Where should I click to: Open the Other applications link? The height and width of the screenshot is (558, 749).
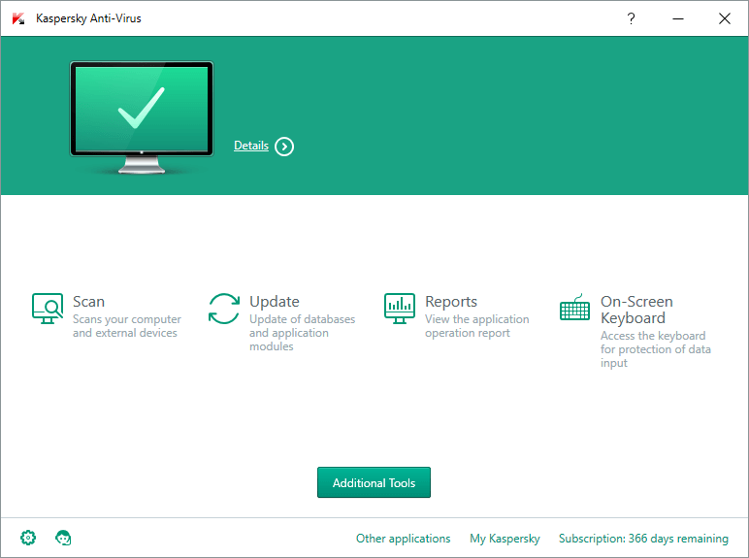point(403,539)
